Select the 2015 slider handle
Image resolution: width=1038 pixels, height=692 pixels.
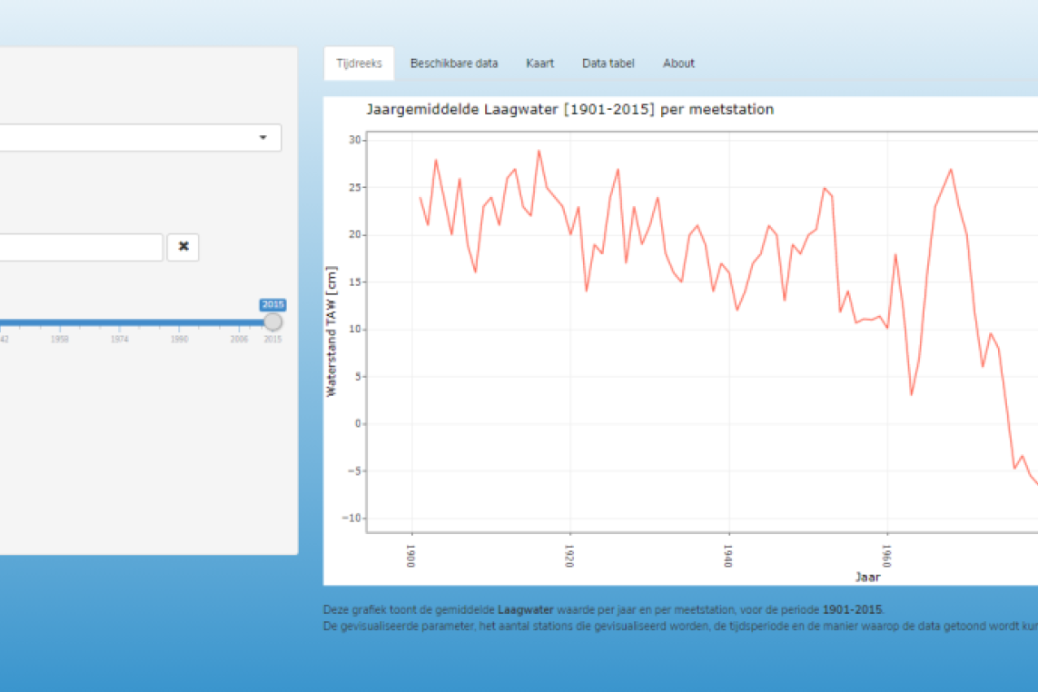click(272, 320)
